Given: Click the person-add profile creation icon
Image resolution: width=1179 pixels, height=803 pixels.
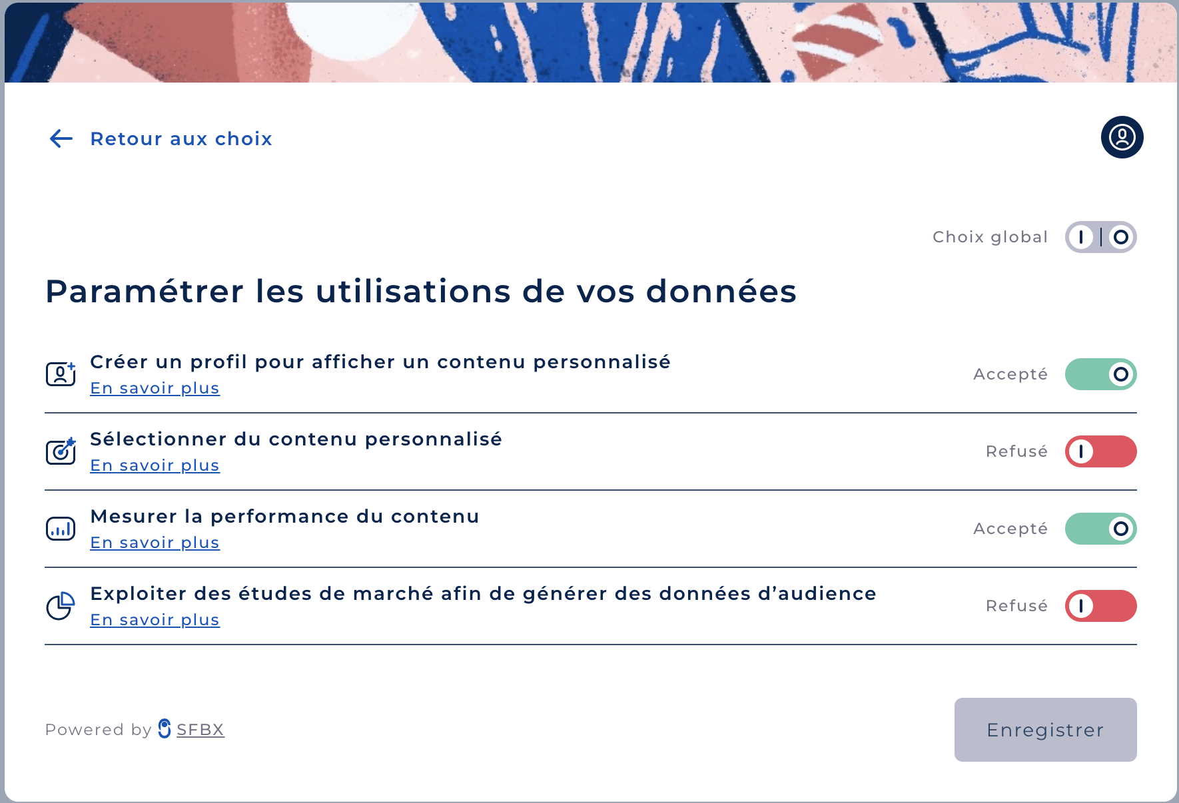Looking at the screenshot, I should (61, 374).
